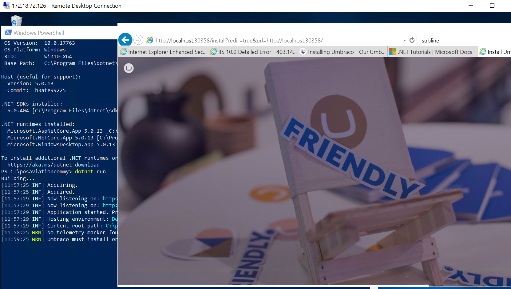This screenshot has height=289, width=511.
Task: Click 'Application started' log line in PowerShell
Action: point(59,212)
